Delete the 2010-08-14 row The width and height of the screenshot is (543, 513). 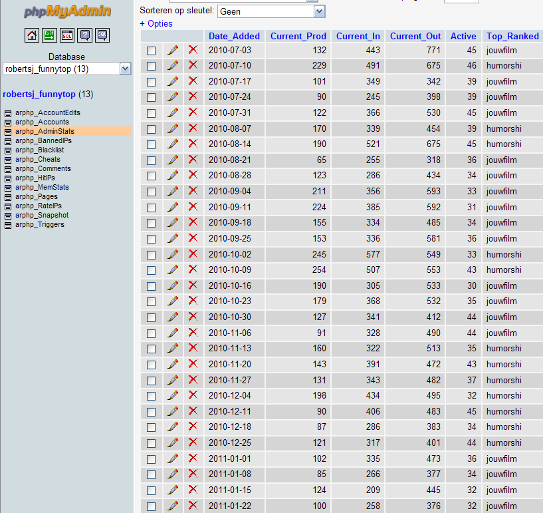click(193, 144)
